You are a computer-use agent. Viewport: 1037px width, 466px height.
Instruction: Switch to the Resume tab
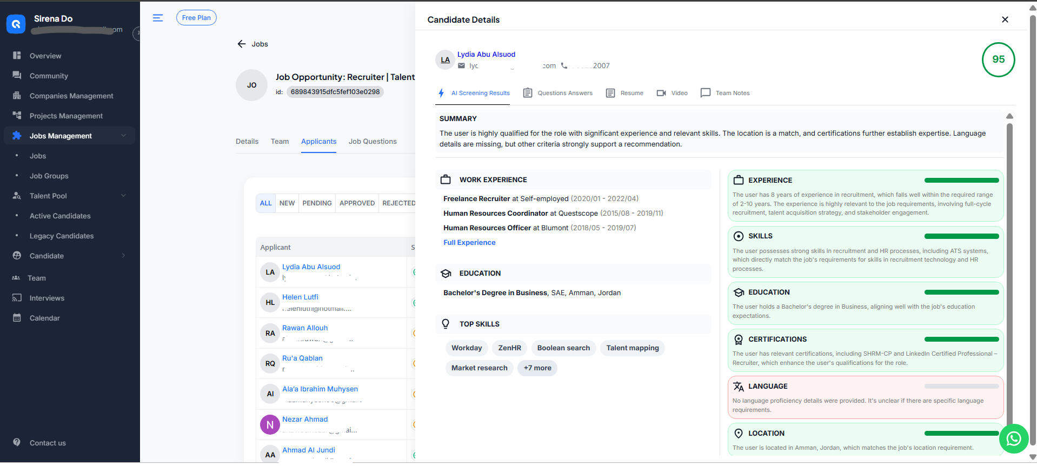coord(624,93)
